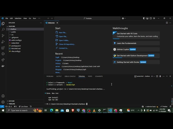
Task: Open customize layout button
Action: point(154,18)
